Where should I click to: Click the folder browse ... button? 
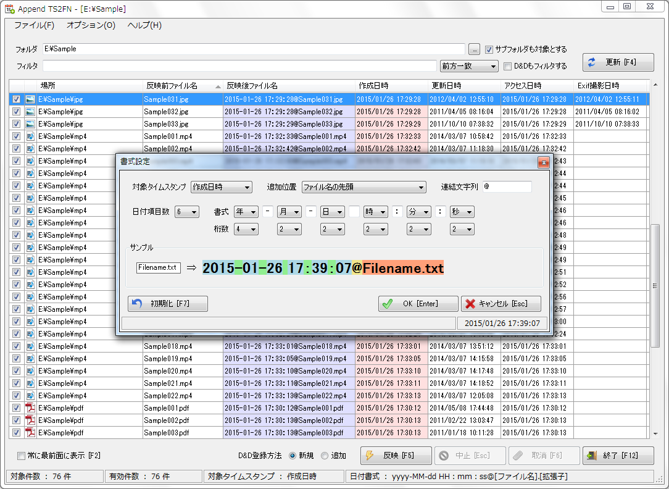tap(474, 49)
